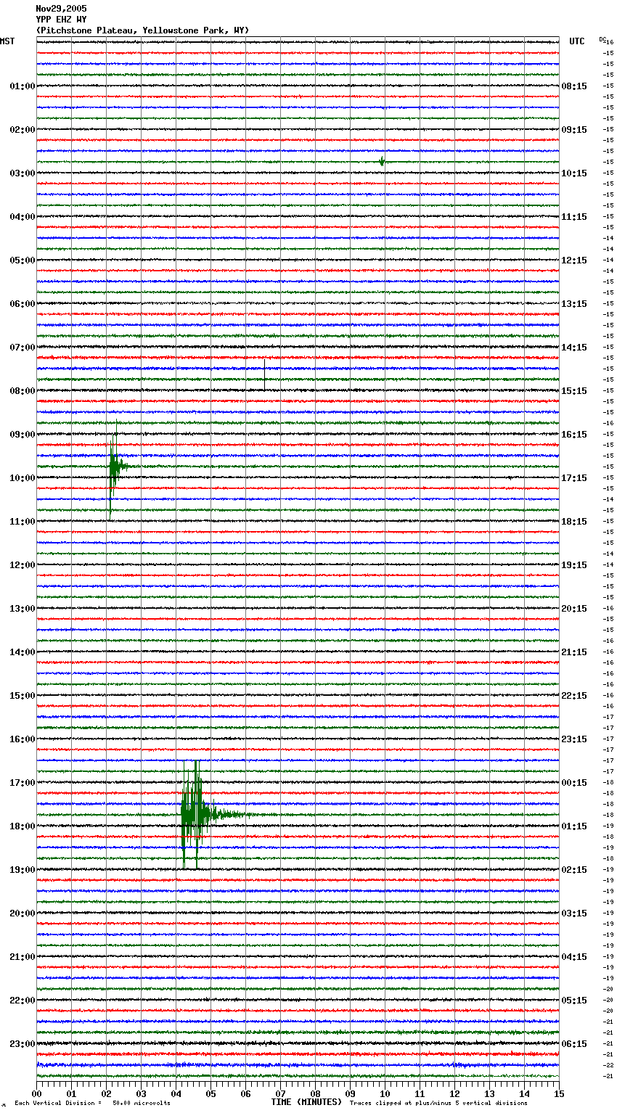Image resolution: width=617 pixels, height=1113 pixels.
Task: Click the bottom axis minute tick "08"
Action: [x=315, y=1093]
